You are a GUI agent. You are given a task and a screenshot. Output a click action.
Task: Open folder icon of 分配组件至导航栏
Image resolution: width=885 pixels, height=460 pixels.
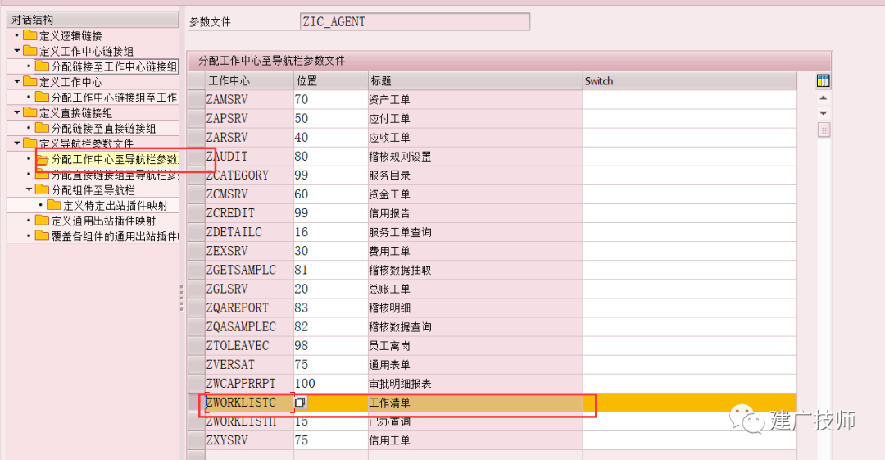42,190
